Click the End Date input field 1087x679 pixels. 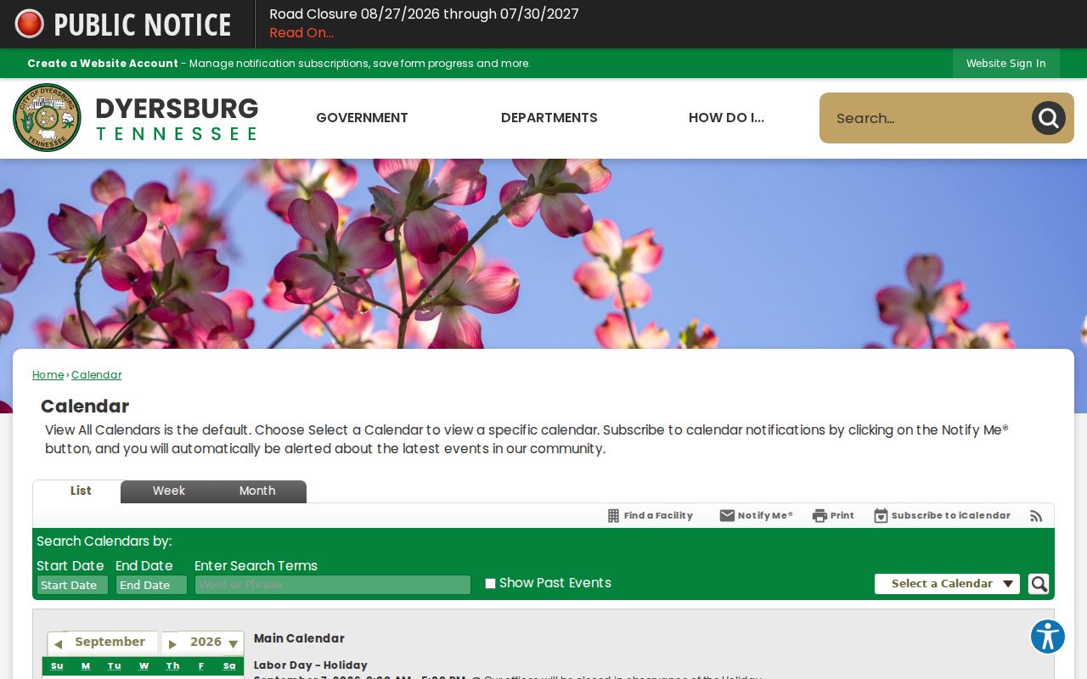click(x=151, y=585)
